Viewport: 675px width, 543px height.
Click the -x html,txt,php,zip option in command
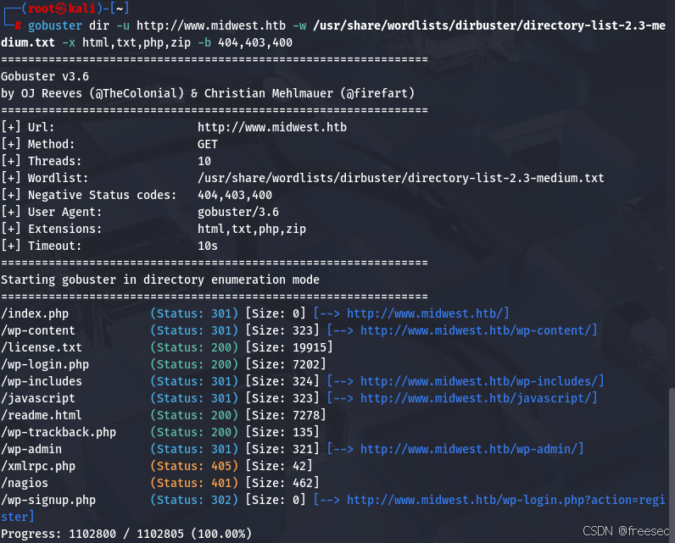coord(126,42)
